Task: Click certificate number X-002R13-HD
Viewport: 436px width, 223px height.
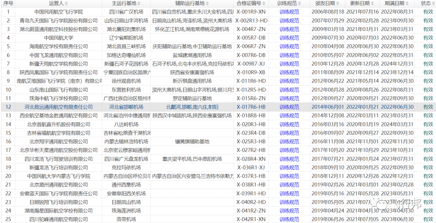Action: click(x=251, y=21)
